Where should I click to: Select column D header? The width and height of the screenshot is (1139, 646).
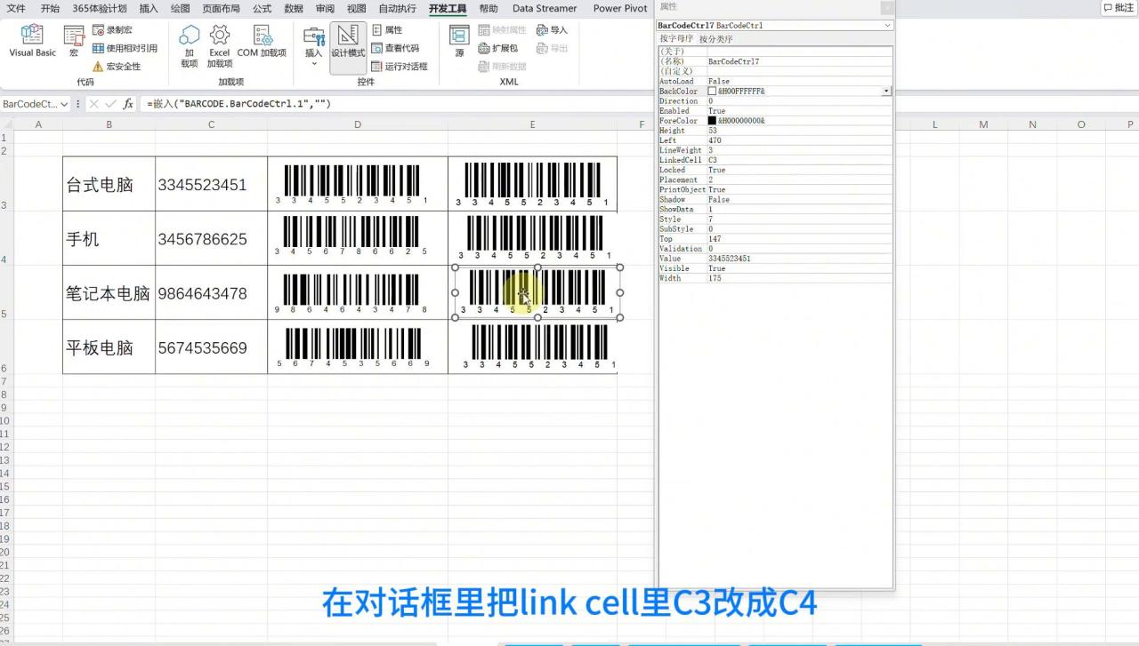[x=358, y=124]
